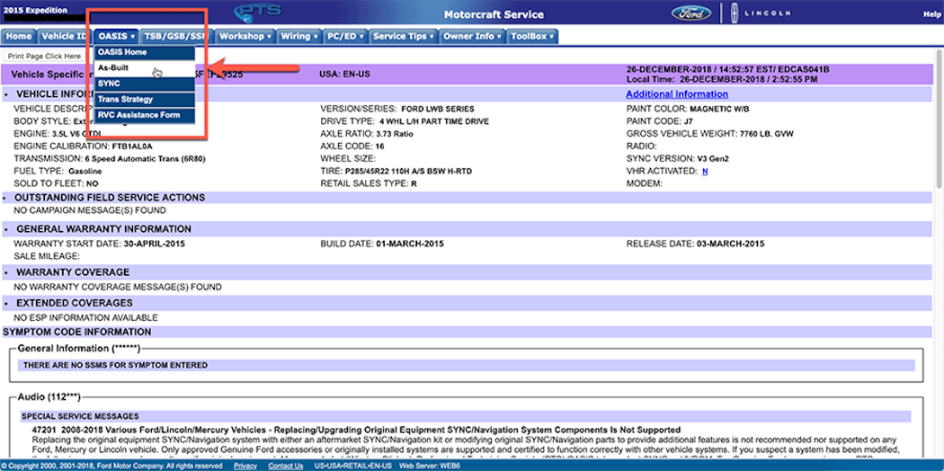Open the Help link in header

click(932, 14)
